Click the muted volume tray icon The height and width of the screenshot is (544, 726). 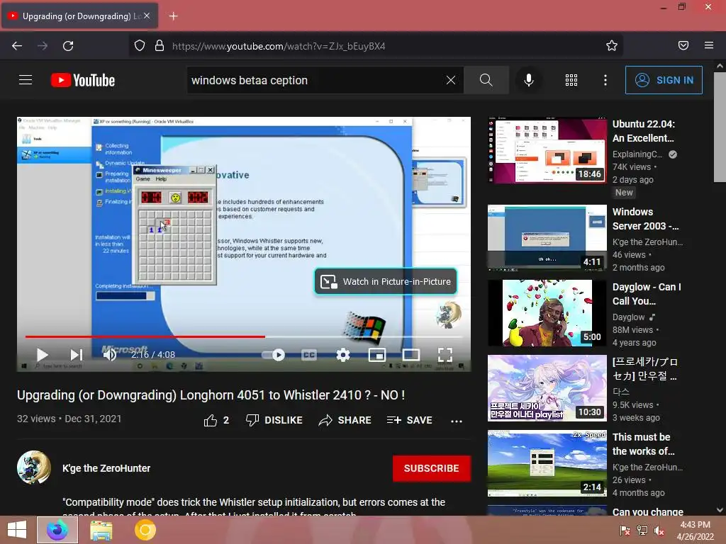(x=659, y=531)
